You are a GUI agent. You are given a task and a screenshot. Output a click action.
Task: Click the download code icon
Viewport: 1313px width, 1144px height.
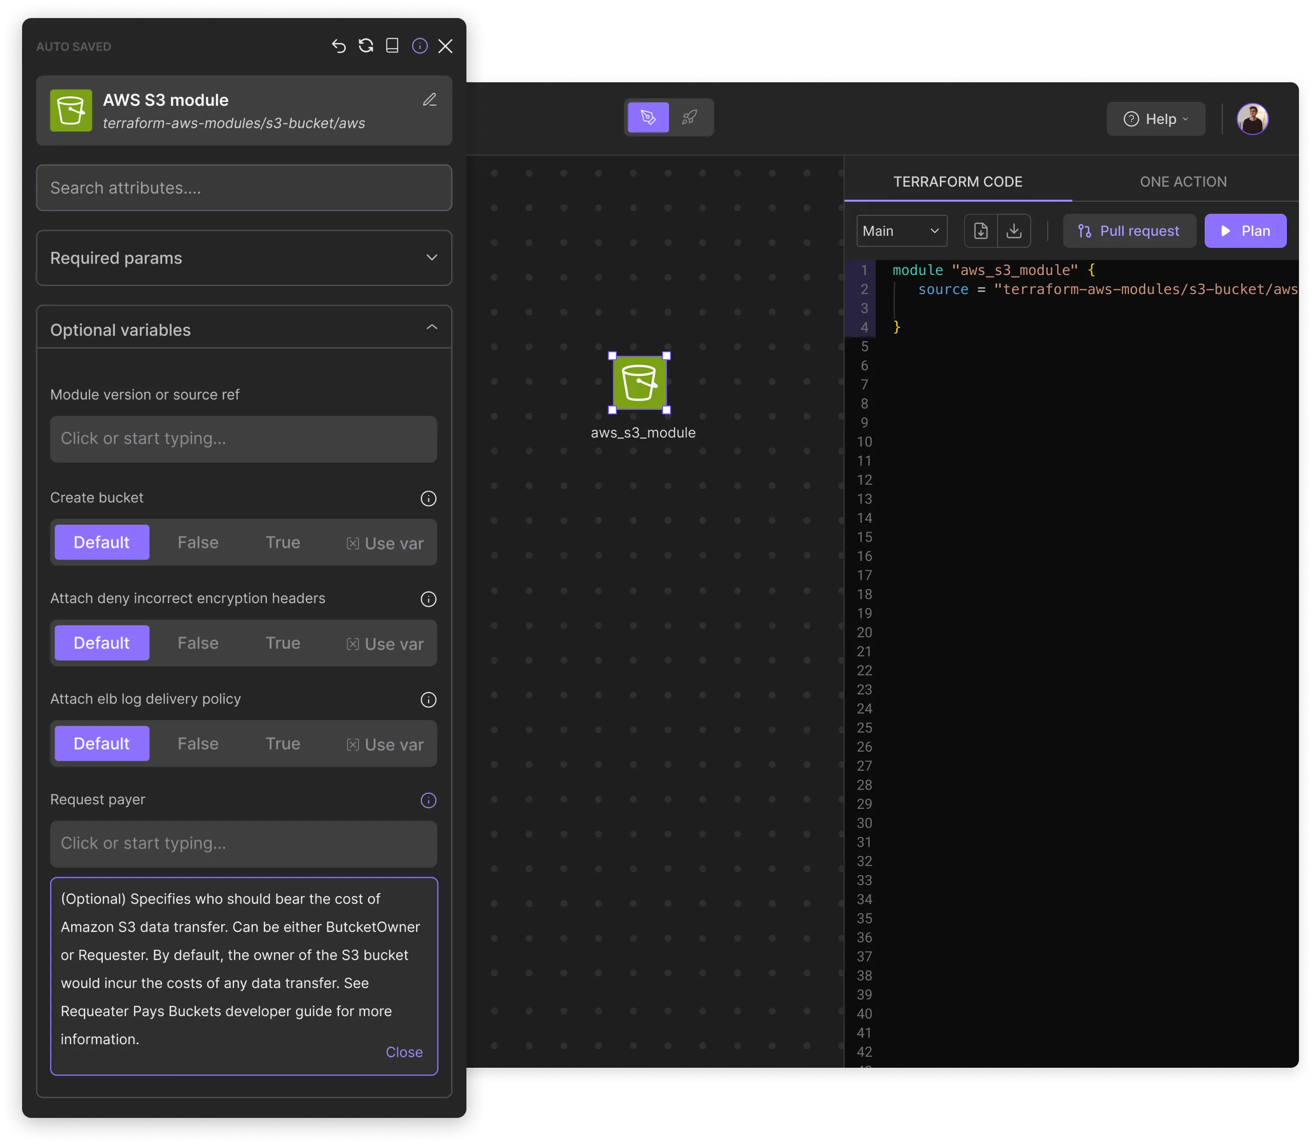pyautogui.click(x=1014, y=231)
